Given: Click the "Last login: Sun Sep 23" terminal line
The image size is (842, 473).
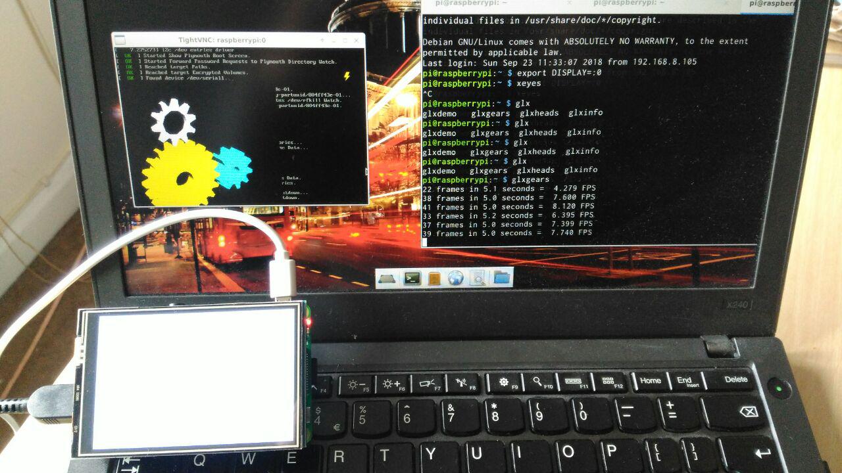Looking at the screenshot, I should [x=559, y=62].
